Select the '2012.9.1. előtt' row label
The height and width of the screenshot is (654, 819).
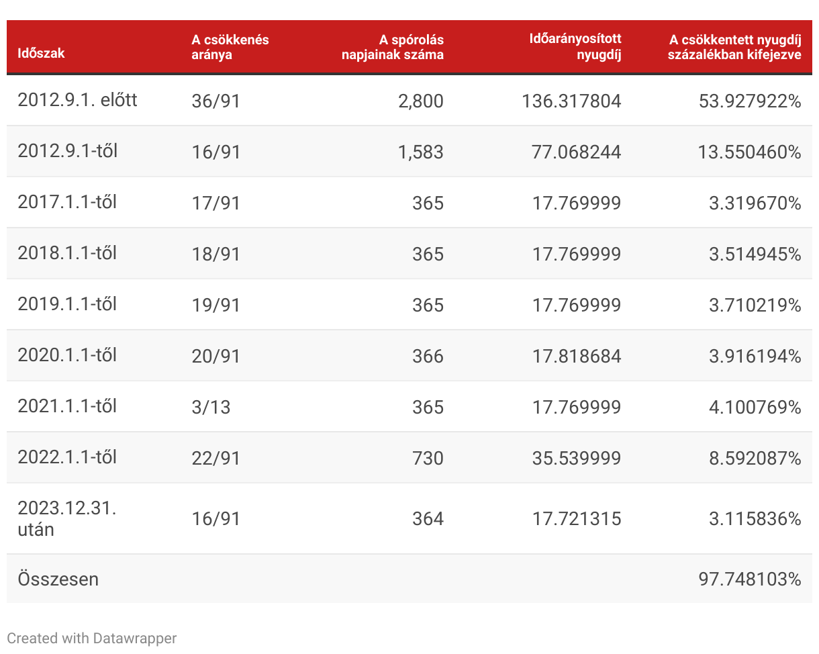pyautogui.click(x=77, y=100)
